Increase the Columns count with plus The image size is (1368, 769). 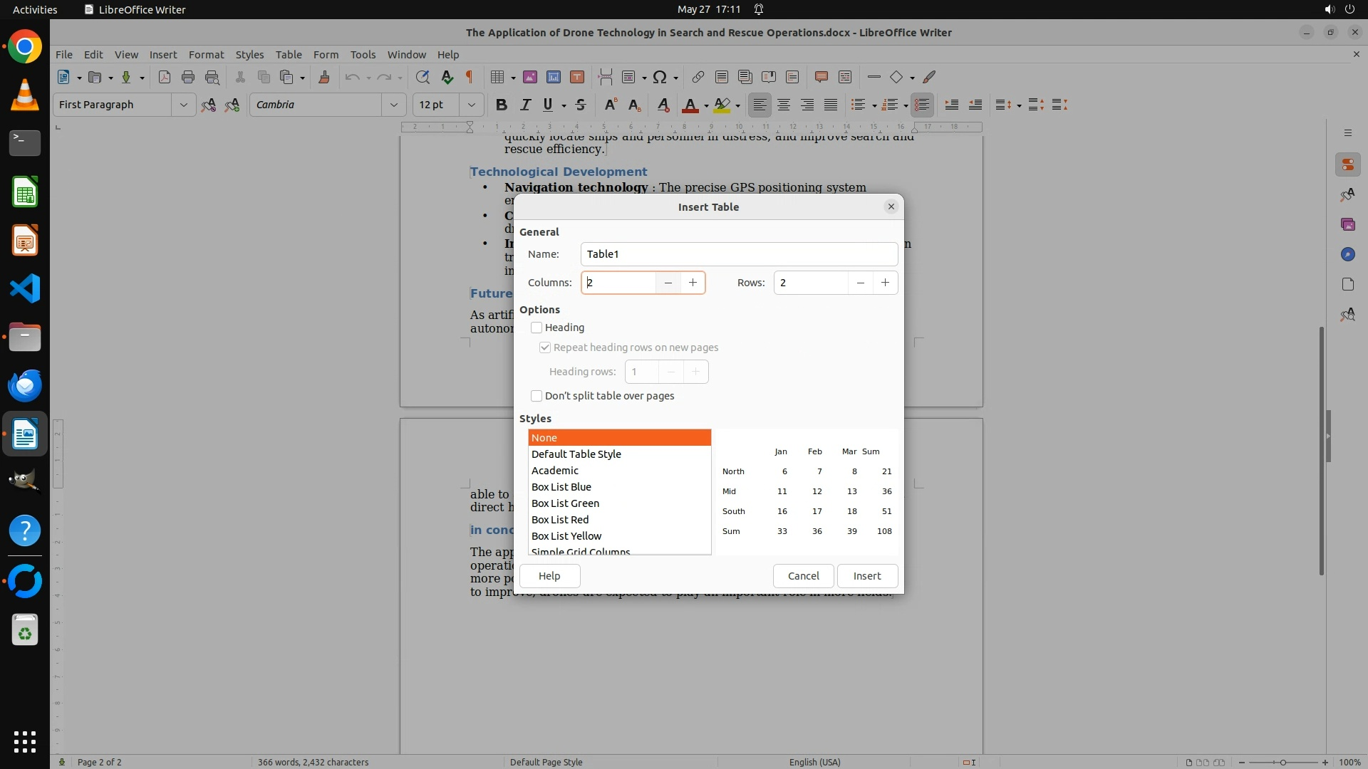click(693, 283)
